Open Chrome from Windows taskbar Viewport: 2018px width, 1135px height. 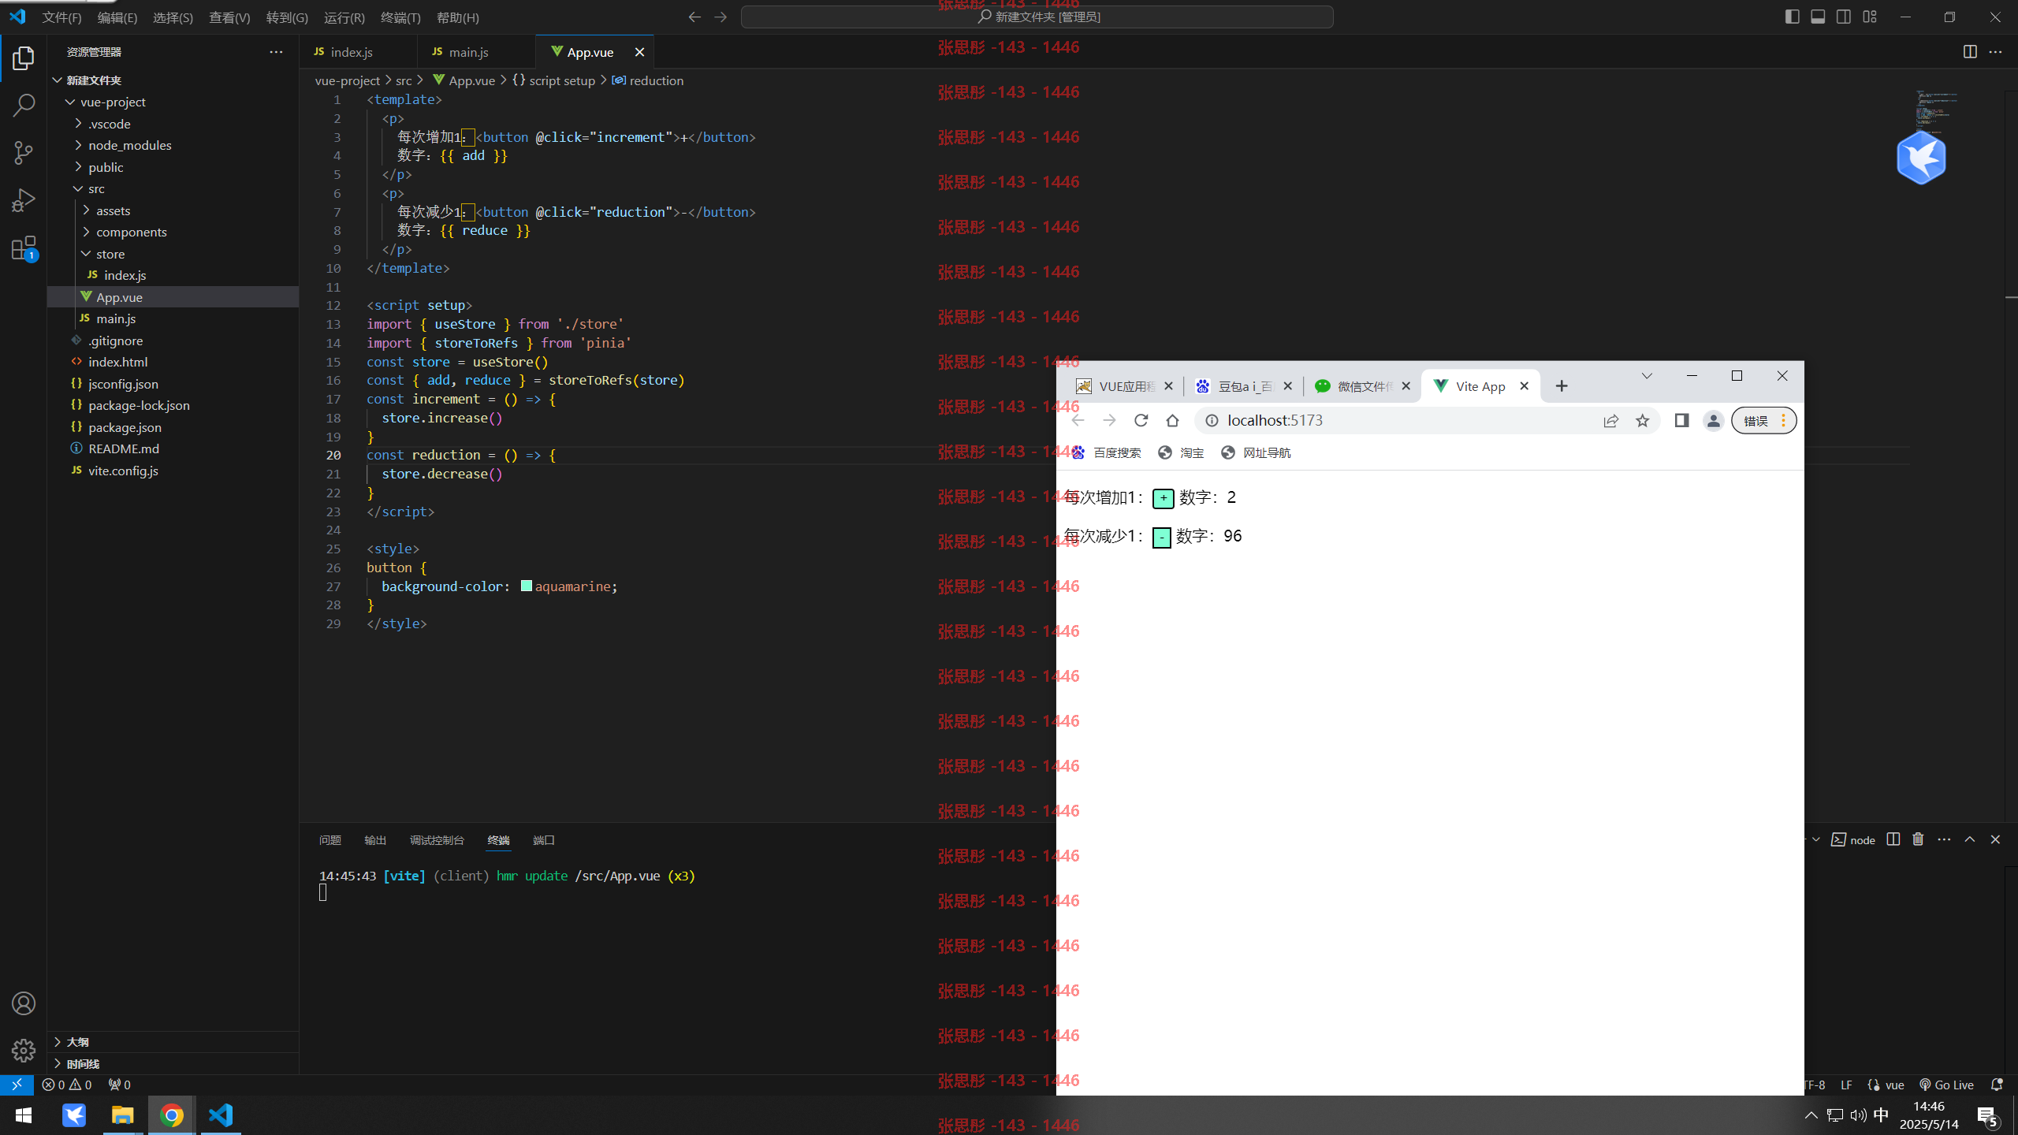pyautogui.click(x=172, y=1115)
